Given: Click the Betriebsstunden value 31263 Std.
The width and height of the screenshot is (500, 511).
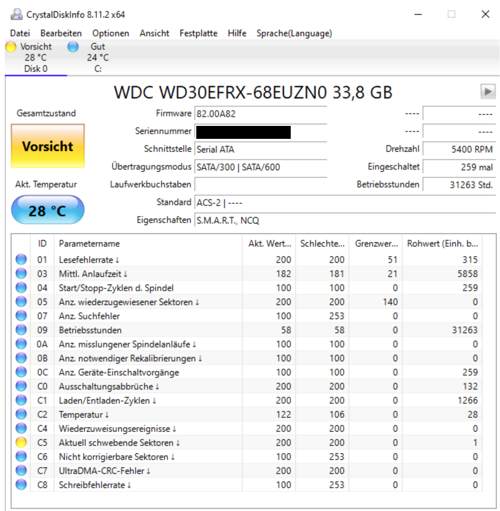Looking at the screenshot, I should pyautogui.click(x=459, y=185).
